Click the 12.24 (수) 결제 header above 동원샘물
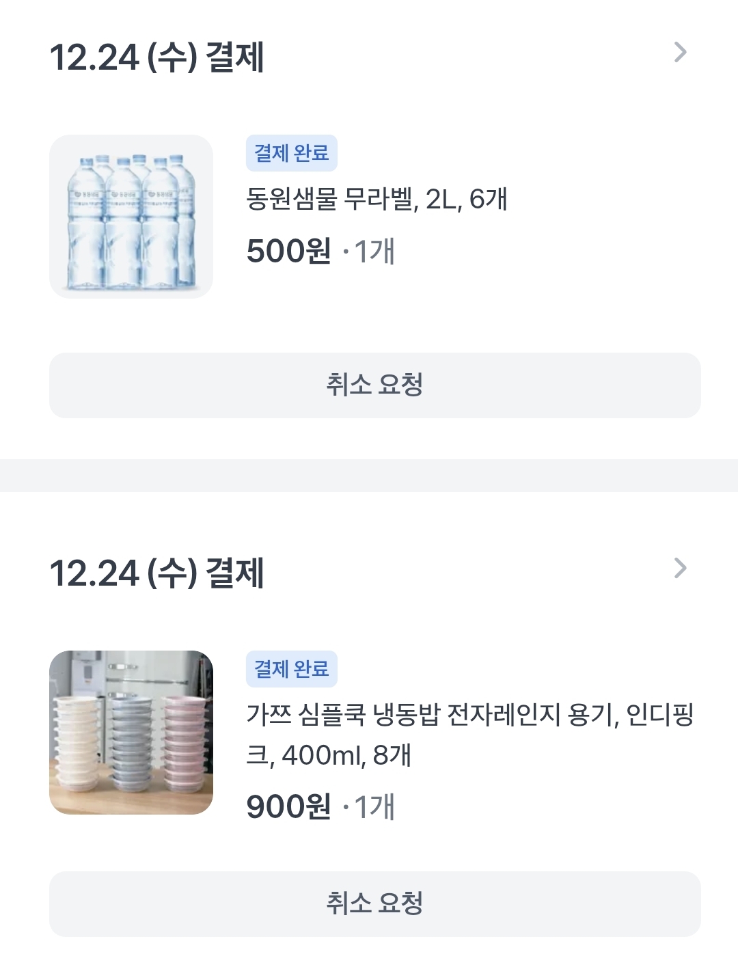 click(157, 57)
